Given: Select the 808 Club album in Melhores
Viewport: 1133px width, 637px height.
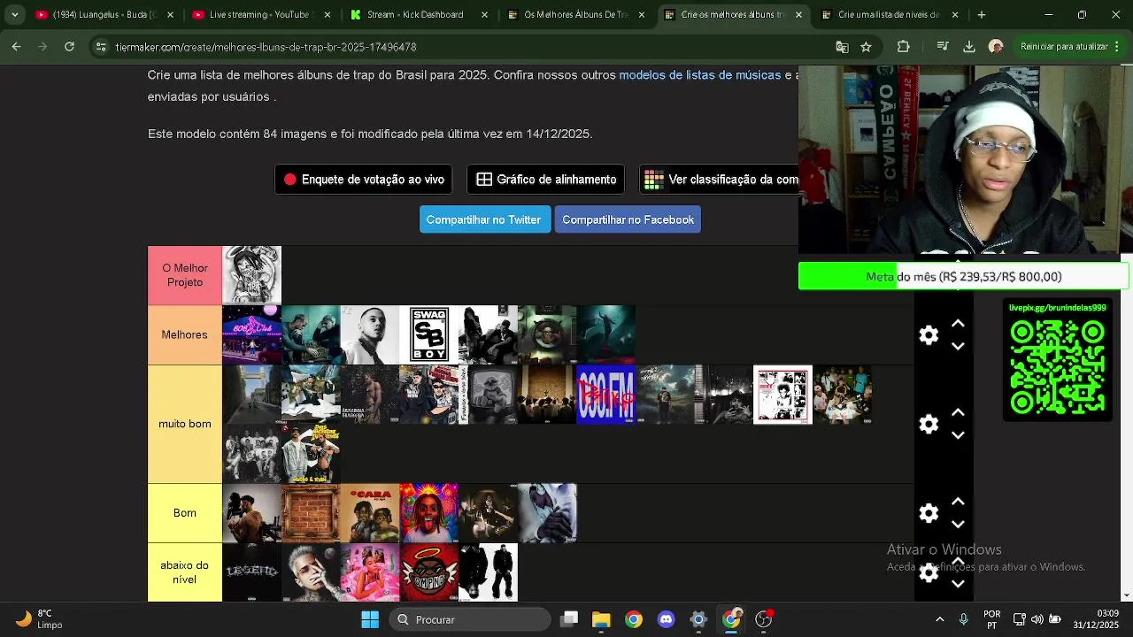Looking at the screenshot, I should pyautogui.click(x=251, y=334).
